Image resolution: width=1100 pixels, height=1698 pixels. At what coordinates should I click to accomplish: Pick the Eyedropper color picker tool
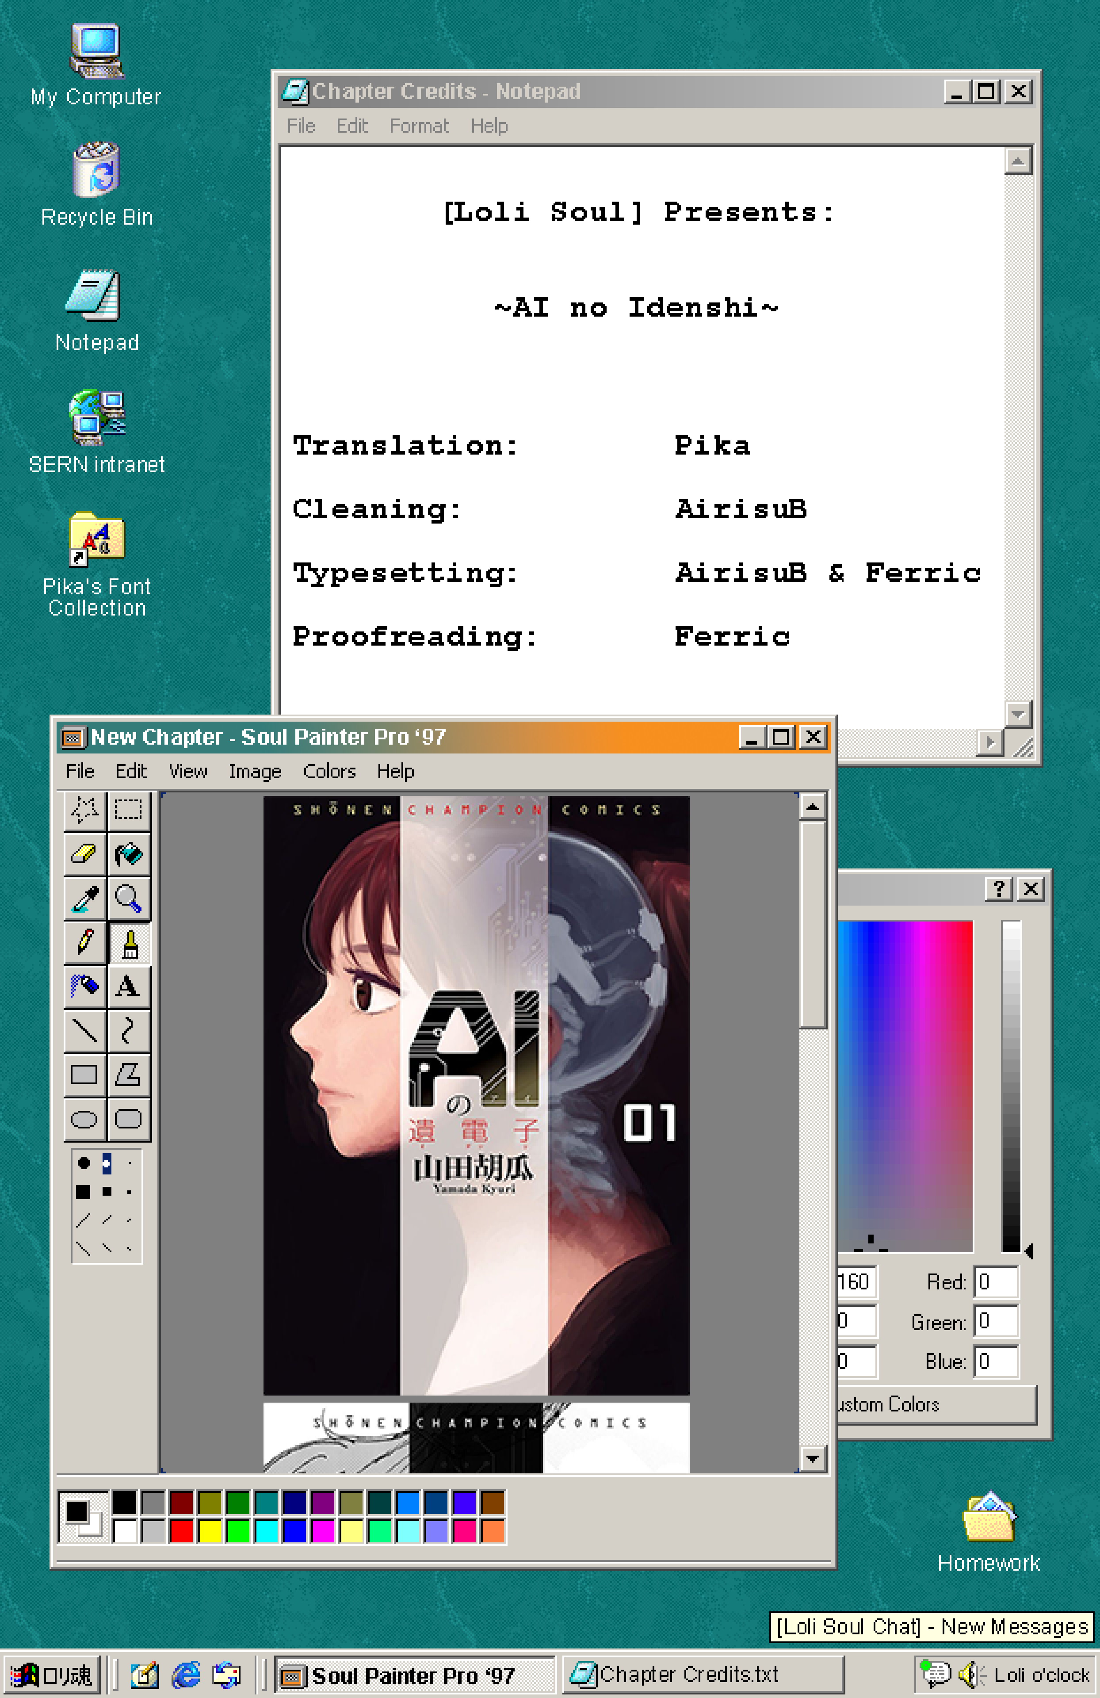click(x=85, y=898)
